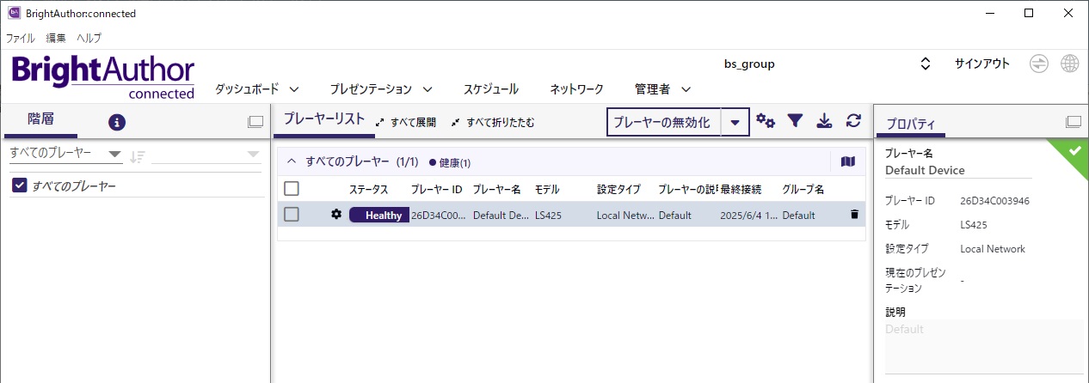This screenshot has height=383, width=1089.
Task: Pop out the hierarchy panel window icon
Action: point(255,122)
